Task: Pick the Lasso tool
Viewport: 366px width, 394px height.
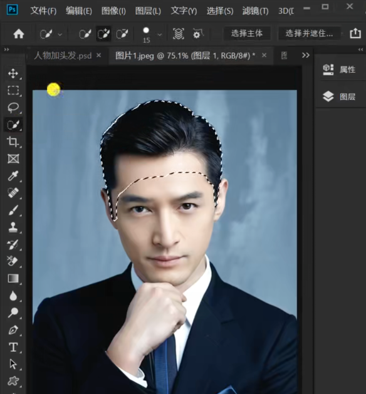Action: point(13,107)
